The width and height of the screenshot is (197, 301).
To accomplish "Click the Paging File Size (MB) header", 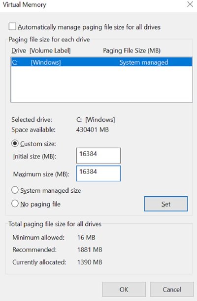I will click(131, 50).
